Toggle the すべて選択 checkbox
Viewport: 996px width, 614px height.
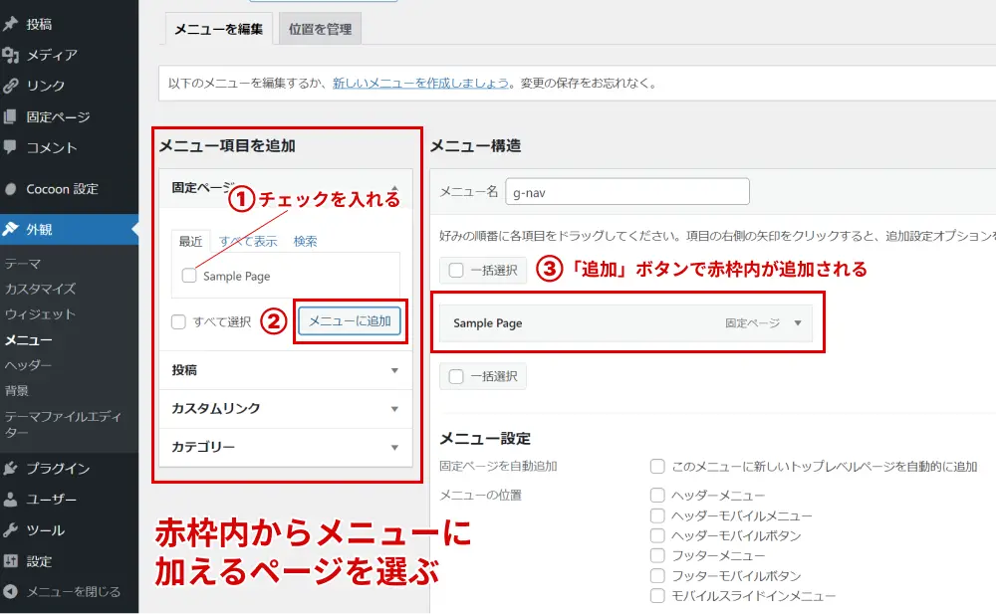click(x=178, y=321)
